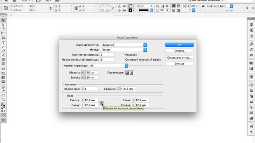Click the Сохранить стиль... button
255x143 pixels.
179,58
